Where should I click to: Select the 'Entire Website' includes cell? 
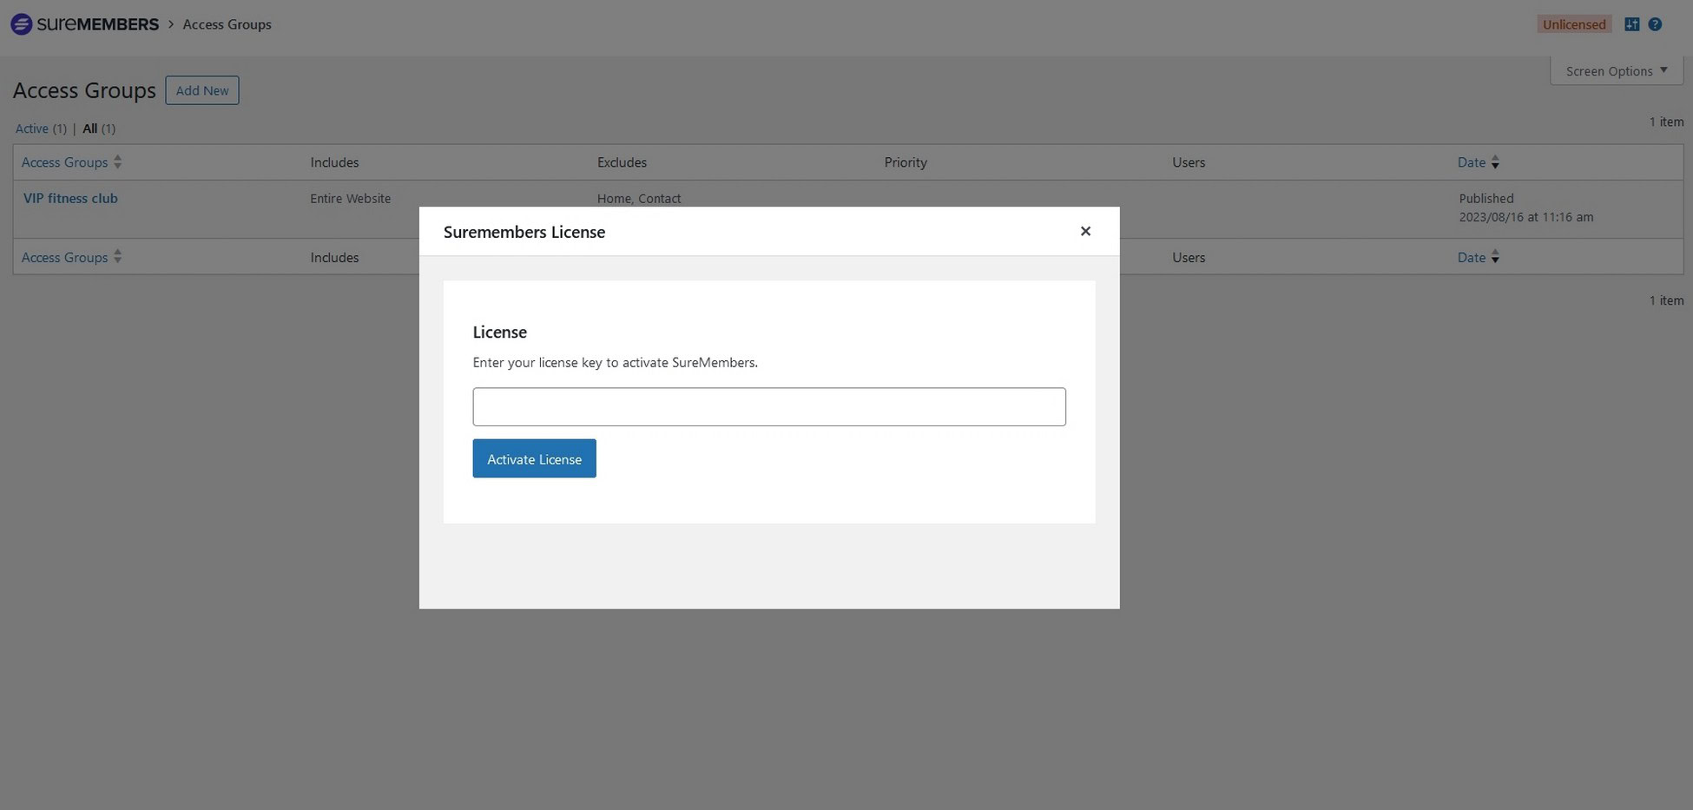point(351,199)
